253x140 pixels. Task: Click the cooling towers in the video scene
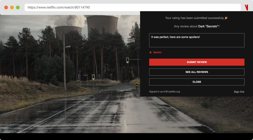[87, 26]
